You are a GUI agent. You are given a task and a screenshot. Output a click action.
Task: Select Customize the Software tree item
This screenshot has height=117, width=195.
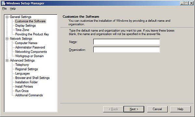coord(30,21)
